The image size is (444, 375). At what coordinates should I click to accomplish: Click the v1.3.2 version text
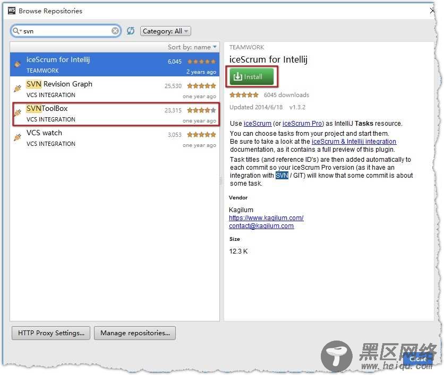point(297,107)
